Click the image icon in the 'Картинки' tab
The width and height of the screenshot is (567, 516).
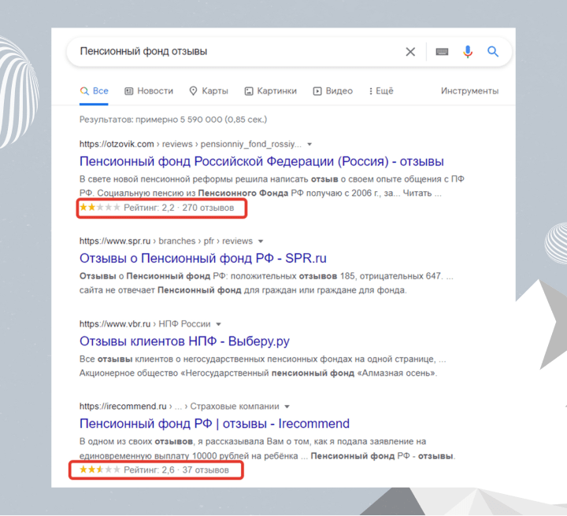click(x=249, y=91)
